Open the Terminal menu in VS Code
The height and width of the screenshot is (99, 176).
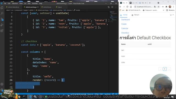pos(35,4)
